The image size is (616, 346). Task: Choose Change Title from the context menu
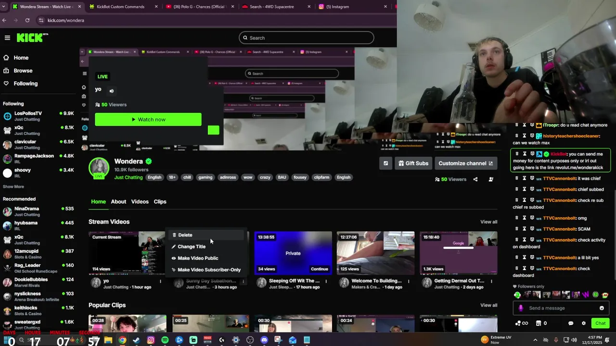click(x=206, y=247)
